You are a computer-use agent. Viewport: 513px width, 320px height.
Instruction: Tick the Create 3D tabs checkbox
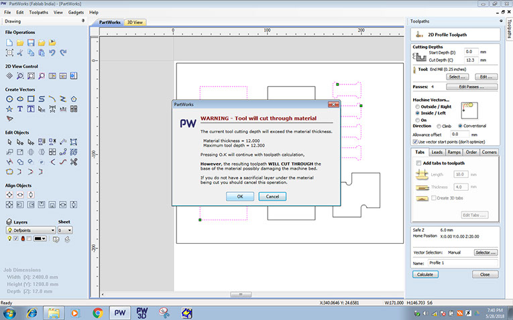(433, 198)
